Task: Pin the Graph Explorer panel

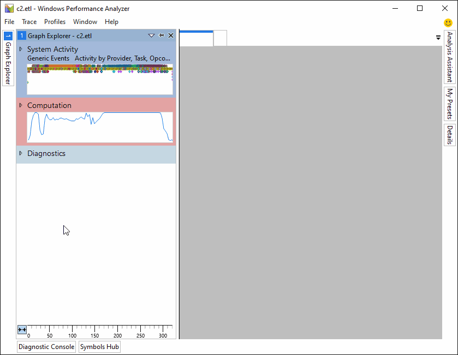Action: pyautogui.click(x=161, y=35)
